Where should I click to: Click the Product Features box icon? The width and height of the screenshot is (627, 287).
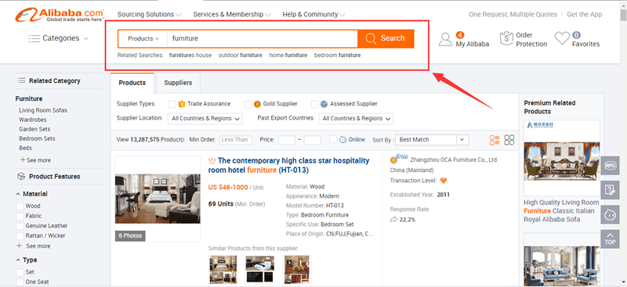tap(21, 177)
